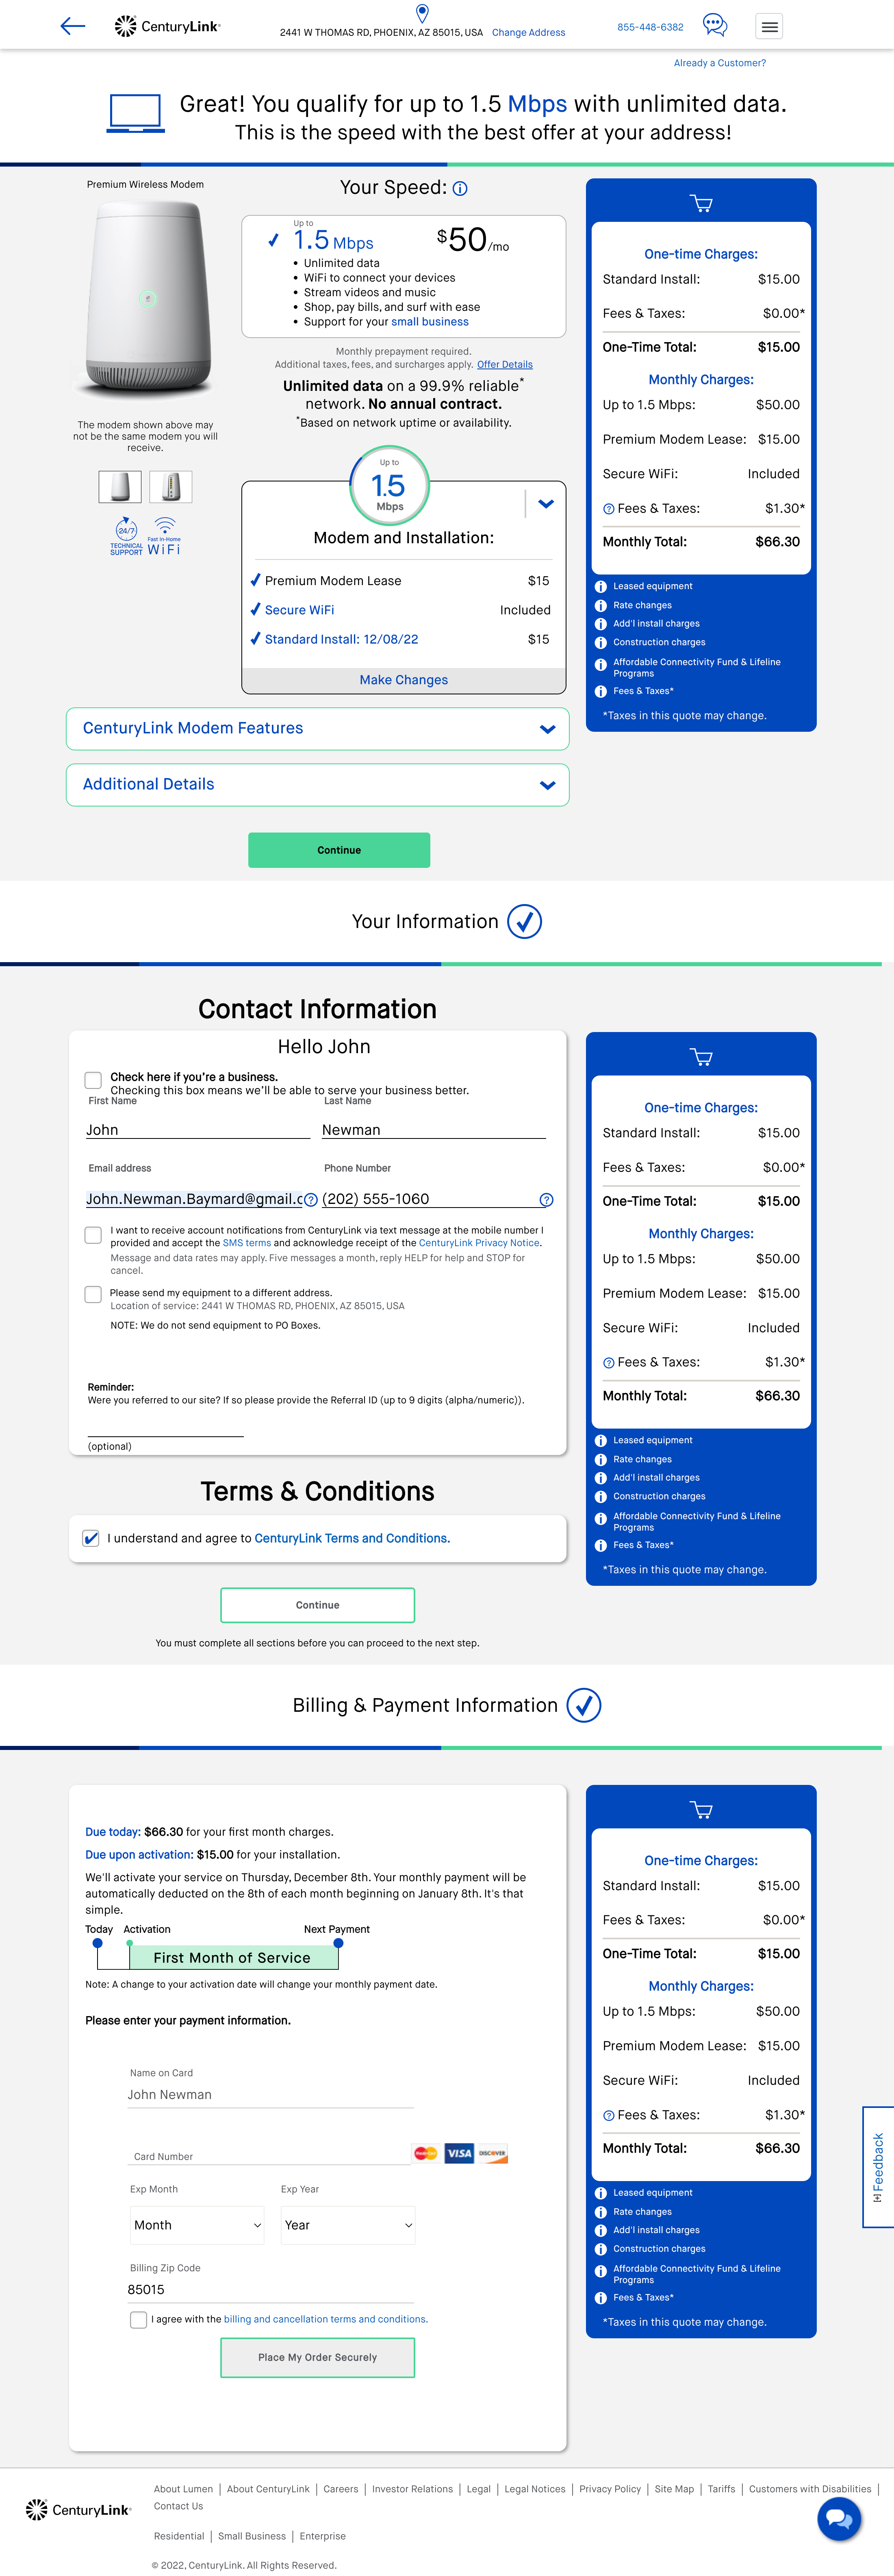Open the Exp Month dropdown
Image resolution: width=894 pixels, height=2576 pixels.
pyautogui.click(x=197, y=2225)
